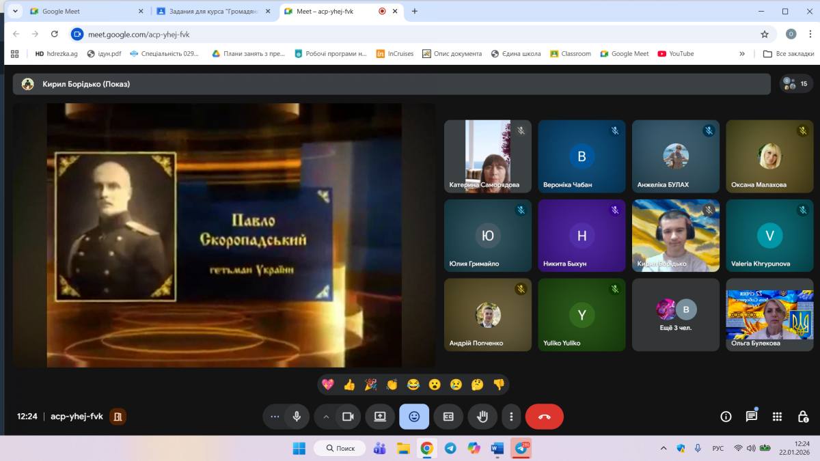Image resolution: width=820 pixels, height=461 pixels.
Task: Show all 15 participants
Action: click(x=796, y=84)
